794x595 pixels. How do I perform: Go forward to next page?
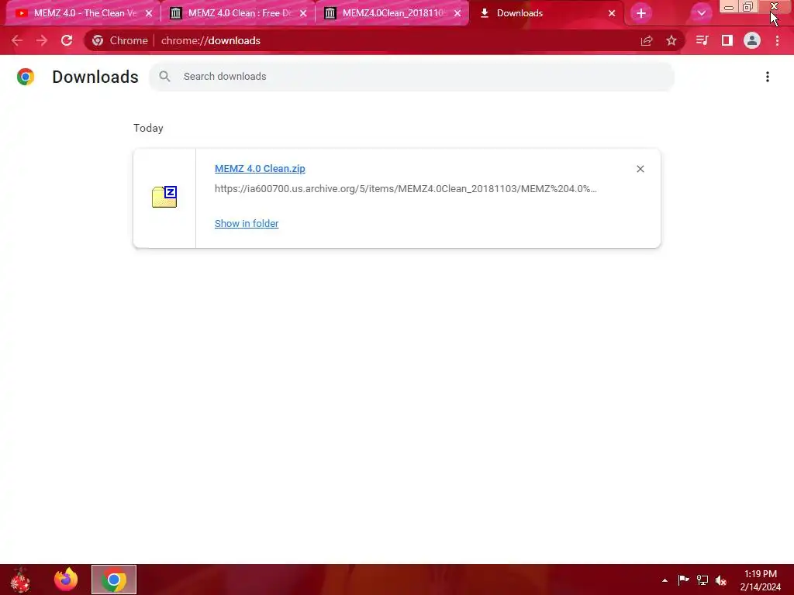pyautogui.click(x=42, y=40)
